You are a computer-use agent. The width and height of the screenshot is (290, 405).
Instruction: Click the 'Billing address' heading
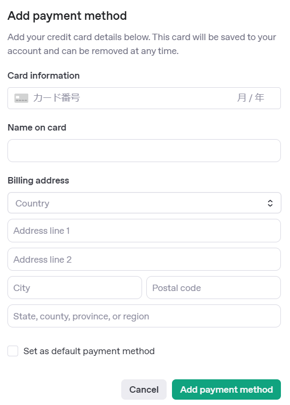coord(38,180)
